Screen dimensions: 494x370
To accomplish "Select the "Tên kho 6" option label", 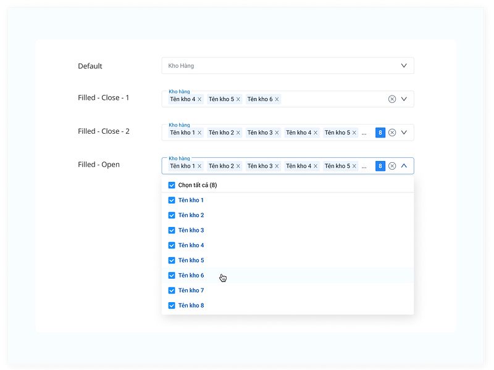I will click(x=191, y=276).
